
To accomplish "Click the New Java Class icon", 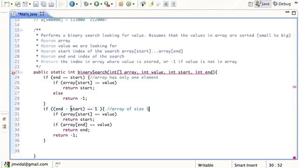I will point(129,4).
